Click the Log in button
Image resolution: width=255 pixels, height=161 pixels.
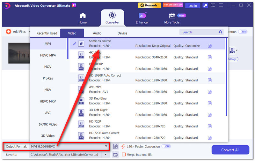coord(193,5)
